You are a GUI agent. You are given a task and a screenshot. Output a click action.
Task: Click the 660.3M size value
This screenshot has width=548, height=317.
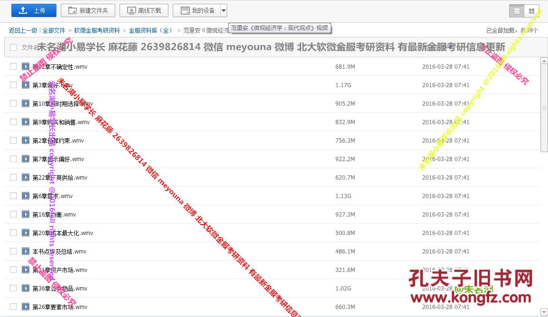click(x=345, y=307)
